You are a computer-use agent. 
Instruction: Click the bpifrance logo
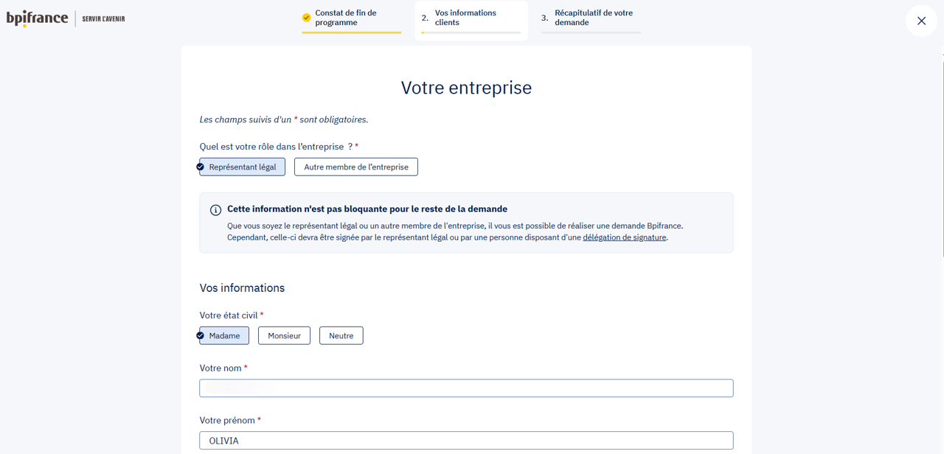(37, 18)
